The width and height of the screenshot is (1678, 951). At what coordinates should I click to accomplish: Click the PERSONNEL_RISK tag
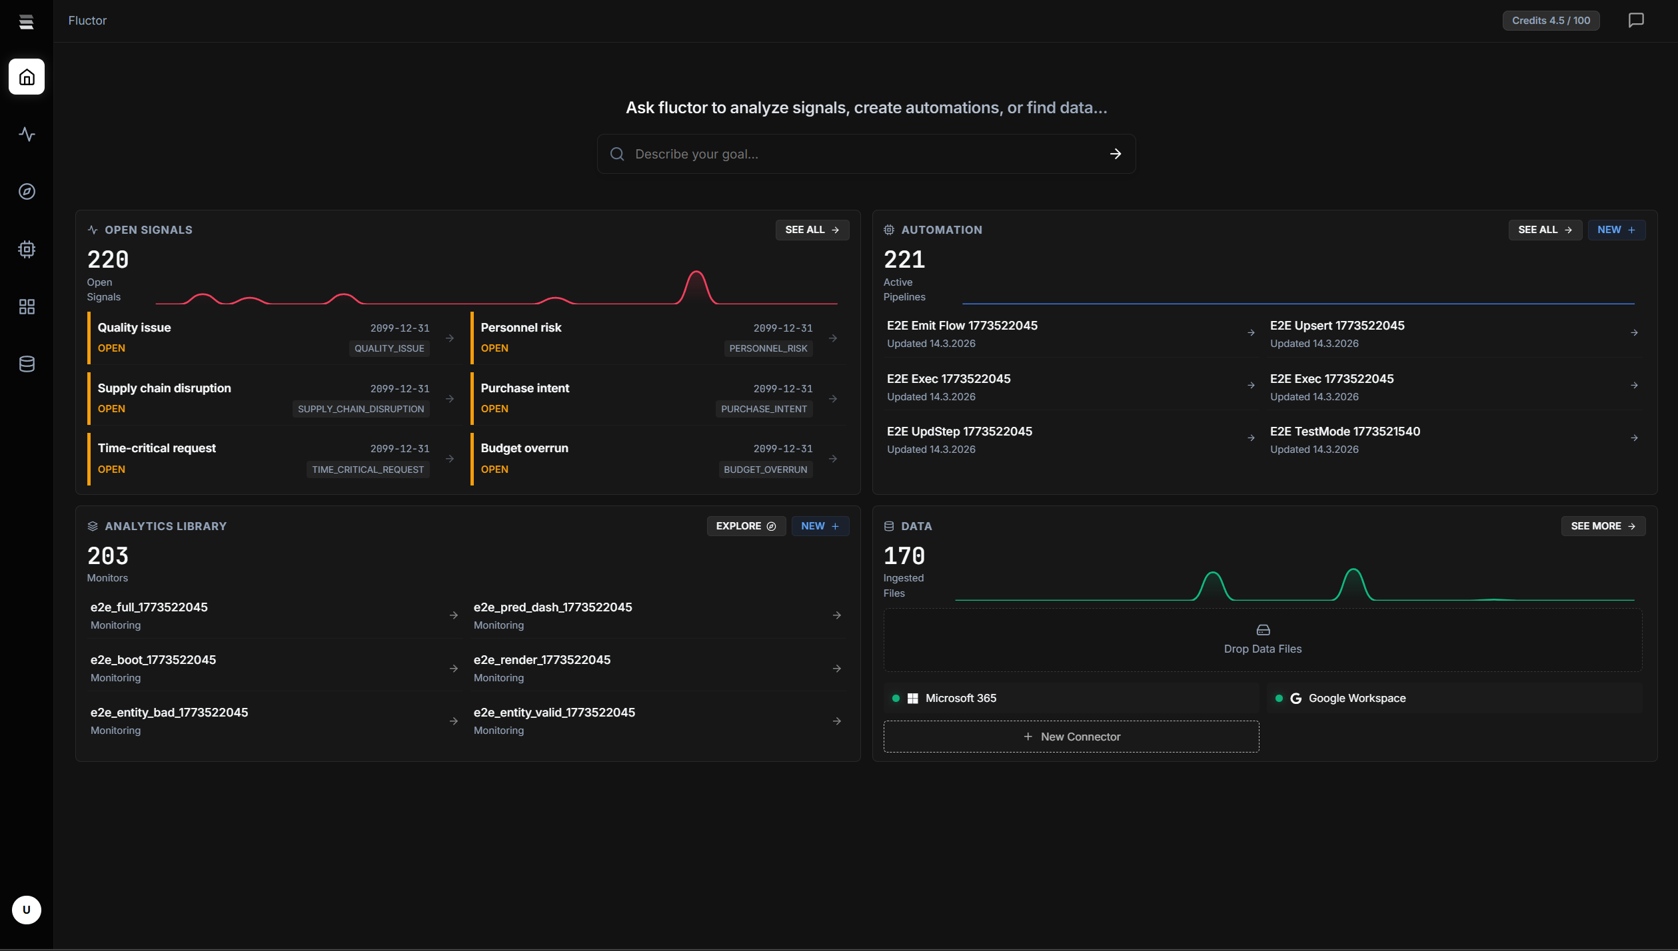tap(768, 348)
